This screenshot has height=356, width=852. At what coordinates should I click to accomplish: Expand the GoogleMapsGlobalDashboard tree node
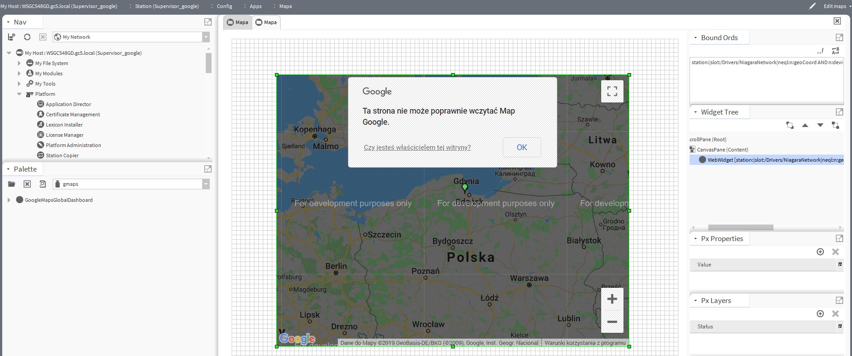[9, 200]
